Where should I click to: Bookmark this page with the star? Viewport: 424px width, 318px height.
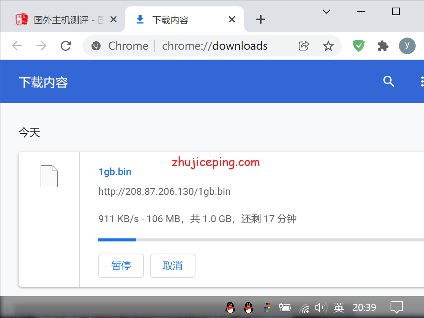(x=328, y=46)
